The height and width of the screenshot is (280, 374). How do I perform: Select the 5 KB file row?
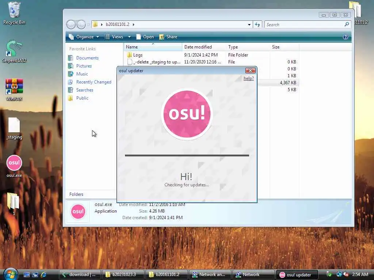click(278, 90)
